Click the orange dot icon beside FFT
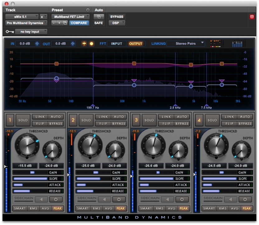 tap(91, 44)
